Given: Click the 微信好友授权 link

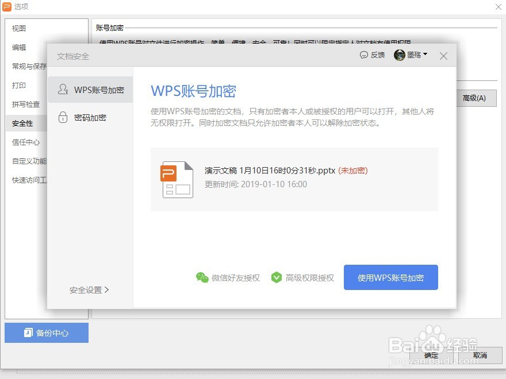Looking at the screenshot, I should (236, 278).
